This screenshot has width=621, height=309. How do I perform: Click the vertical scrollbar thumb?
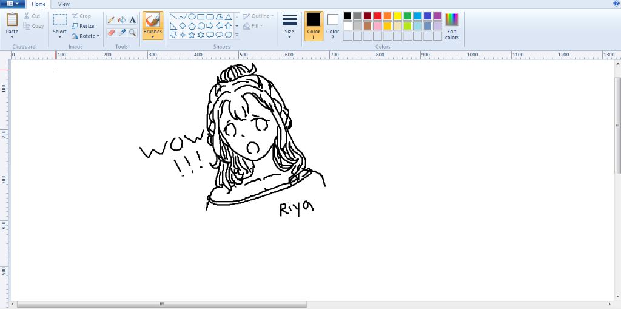[x=617, y=125]
